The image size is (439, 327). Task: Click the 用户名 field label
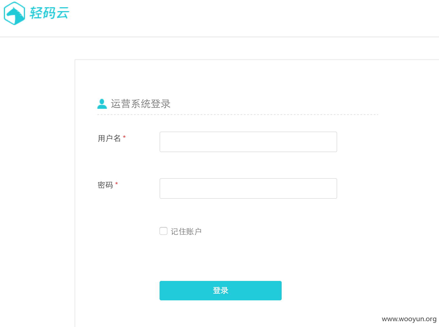(x=109, y=138)
